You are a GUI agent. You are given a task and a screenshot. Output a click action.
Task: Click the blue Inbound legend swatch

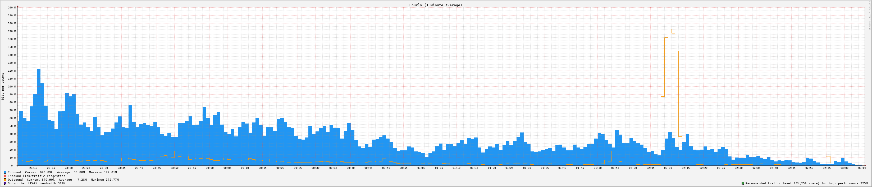tap(5, 172)
